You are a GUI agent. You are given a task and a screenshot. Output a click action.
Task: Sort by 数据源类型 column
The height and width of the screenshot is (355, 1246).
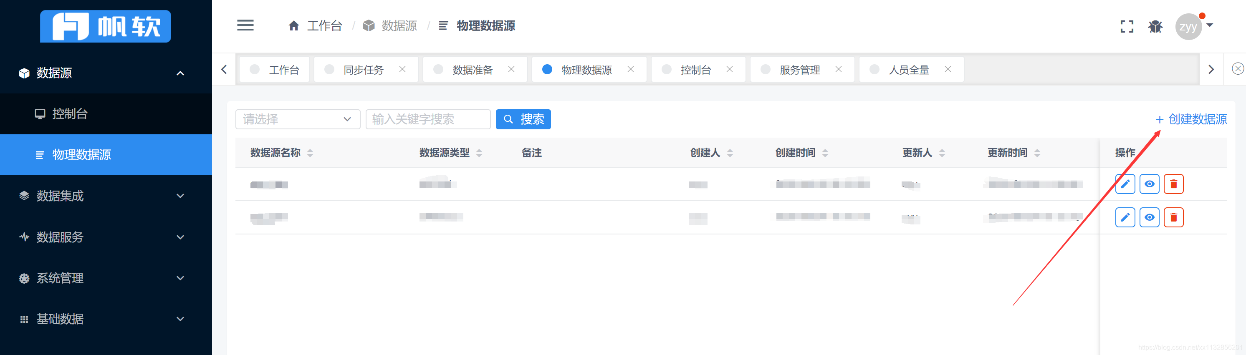(479, 153)
